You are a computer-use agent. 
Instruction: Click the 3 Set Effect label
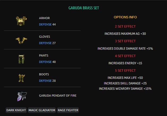pyautogui.click(x=125, y=41)
